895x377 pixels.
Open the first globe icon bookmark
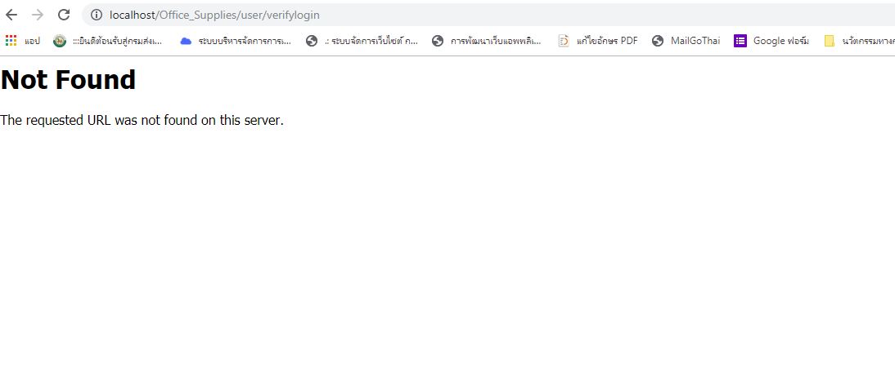(362, 41)
